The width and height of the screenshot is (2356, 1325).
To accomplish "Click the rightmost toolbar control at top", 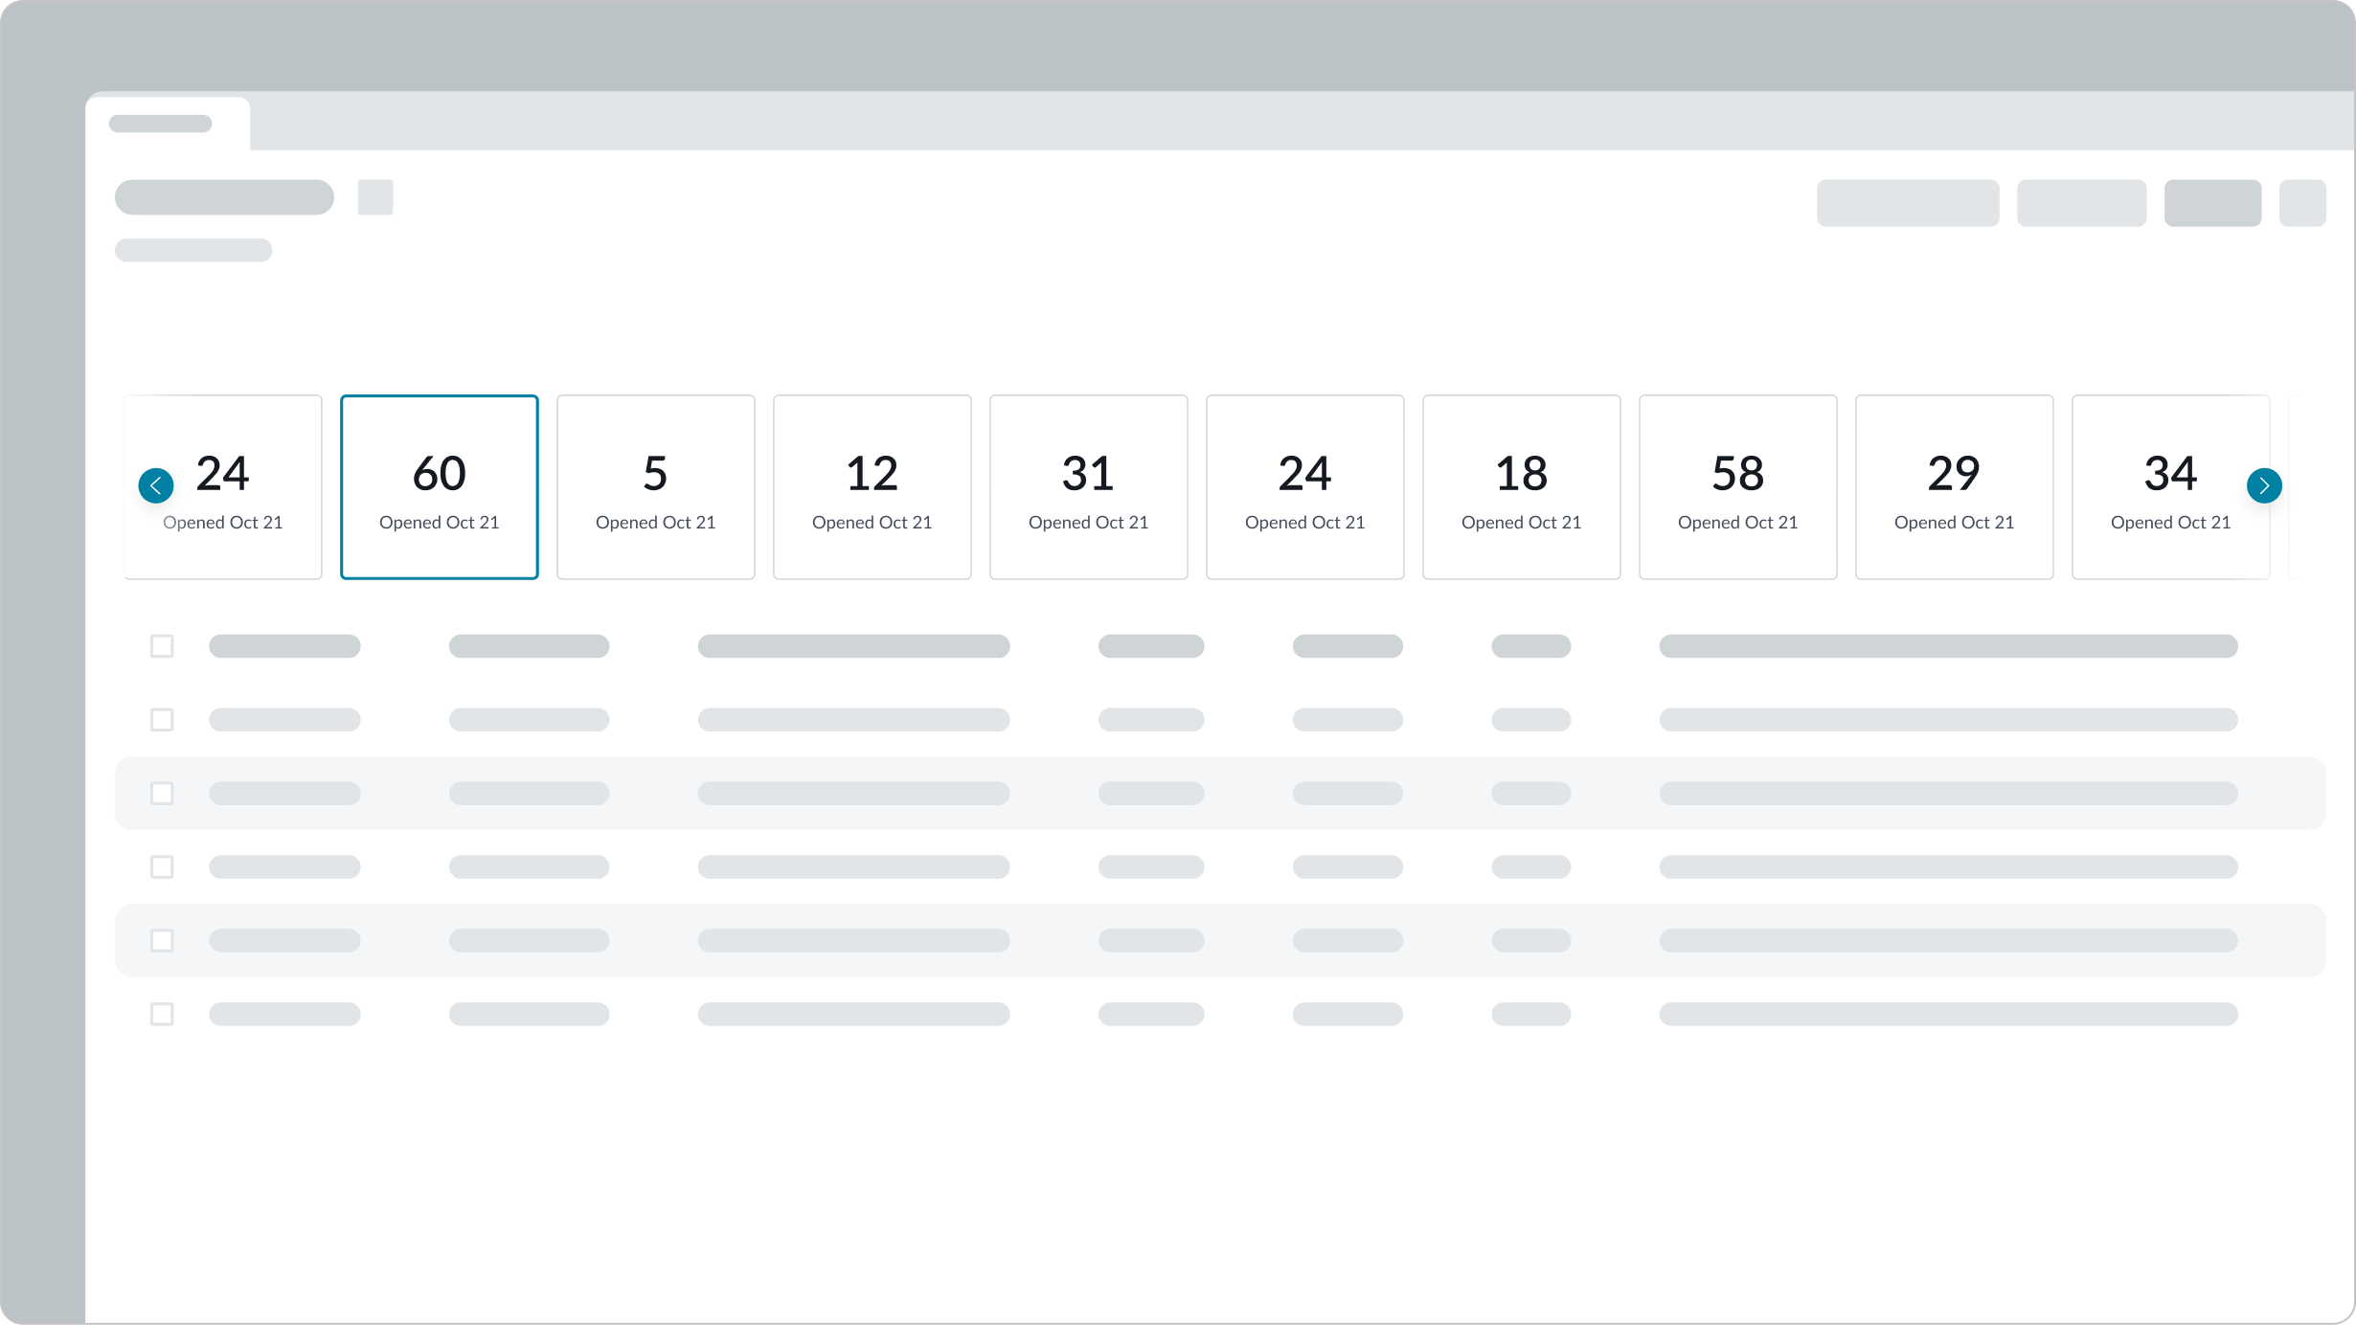I will 2306,202.
